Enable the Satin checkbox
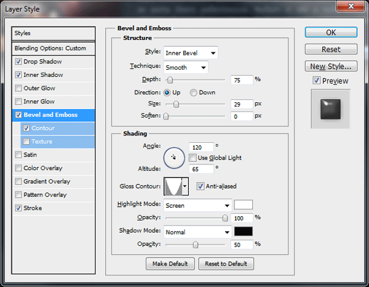 pos(18,155)
